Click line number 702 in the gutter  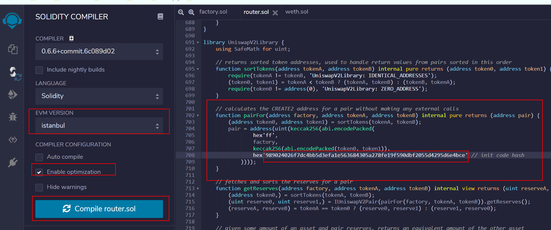pyautogui.click(x=190, y=115)
